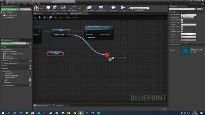Viewport: 205px width, 115px height.
Task: Toggle the Hide Unrelated toolbar icon
Action: pyautogui.click(x=72, y=8)
